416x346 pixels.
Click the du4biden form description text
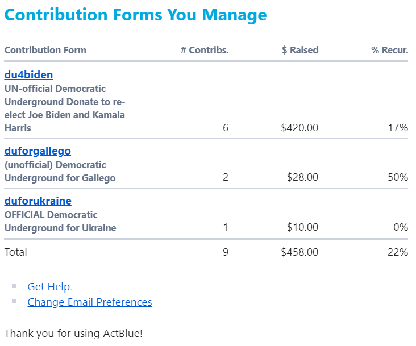(x=64, y=109)
